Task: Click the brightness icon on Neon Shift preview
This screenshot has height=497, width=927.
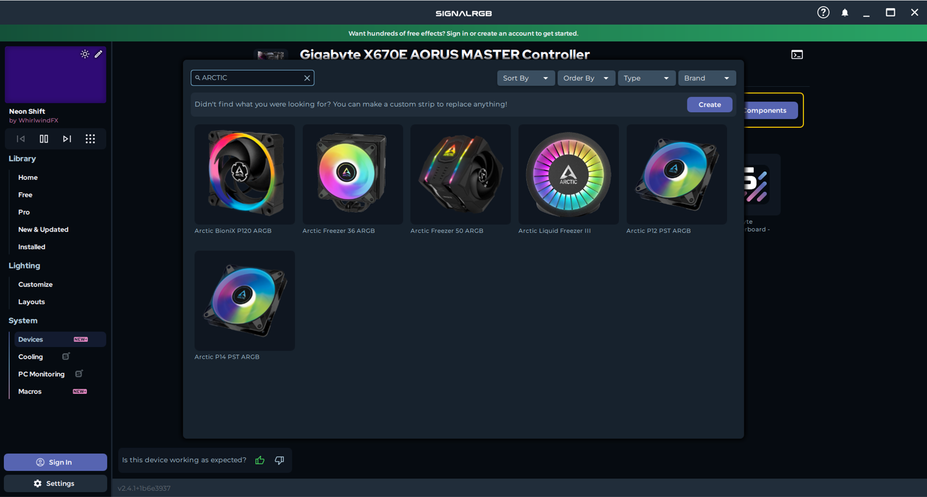Action: (x=85, y=54)
